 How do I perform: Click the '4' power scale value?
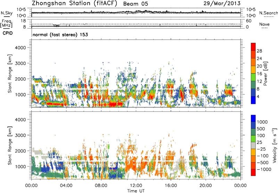[x=258, y=96]
